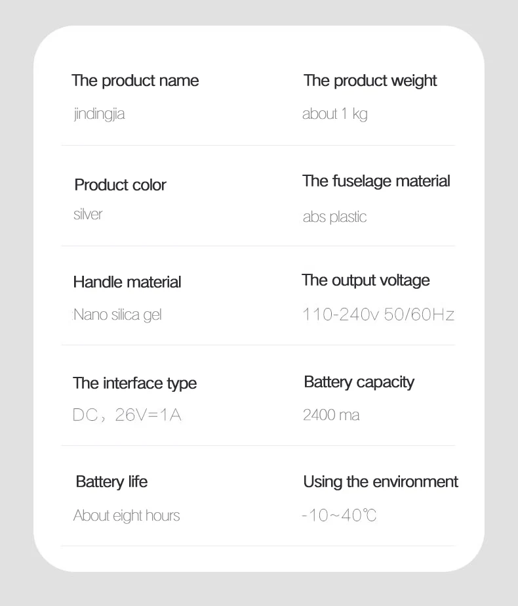
Task: Select the 'about 1 kg' text
Action: tap(334, 114)
